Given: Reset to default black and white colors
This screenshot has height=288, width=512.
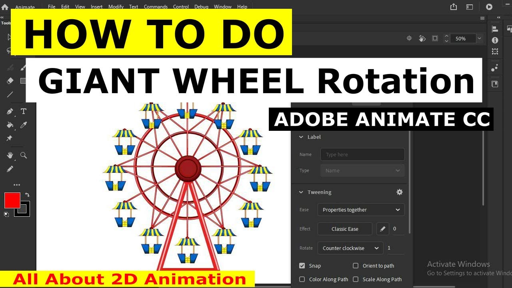Looking at the screenshot, I should pyautogui.click(x=6, y=214).
